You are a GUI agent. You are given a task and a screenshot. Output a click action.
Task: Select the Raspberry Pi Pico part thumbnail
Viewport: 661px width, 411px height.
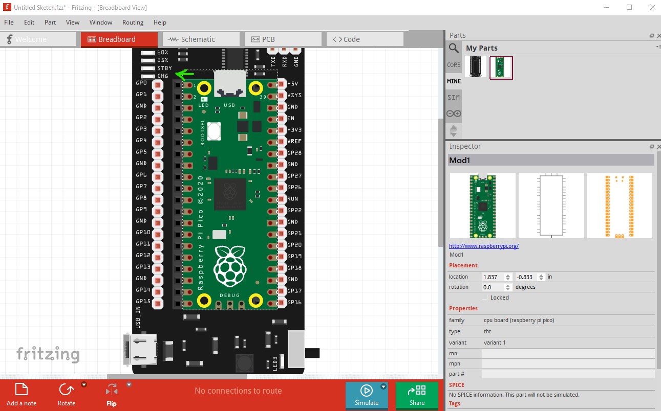501,67
